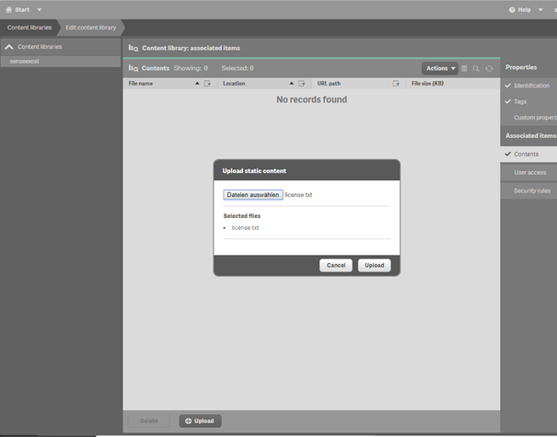Sort by File name using the arrow
Screen dimensions: 557x437
coord(197,84)
